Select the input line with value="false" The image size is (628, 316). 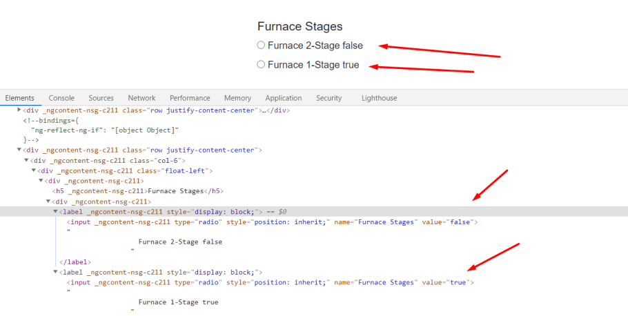click(x=273, y=222)
